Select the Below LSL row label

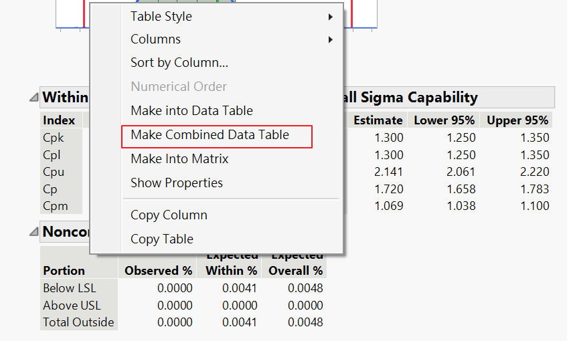68,288
